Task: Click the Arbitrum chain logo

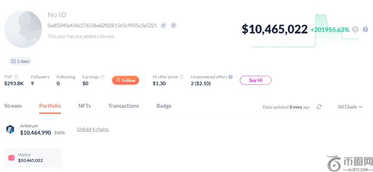Action: pyautogui.click(x=10, y=129)
